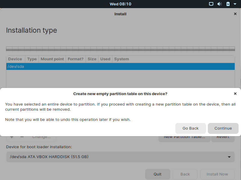Select the /dev/sda device row
Screen dimensions: 241x180
click(120, 66)
